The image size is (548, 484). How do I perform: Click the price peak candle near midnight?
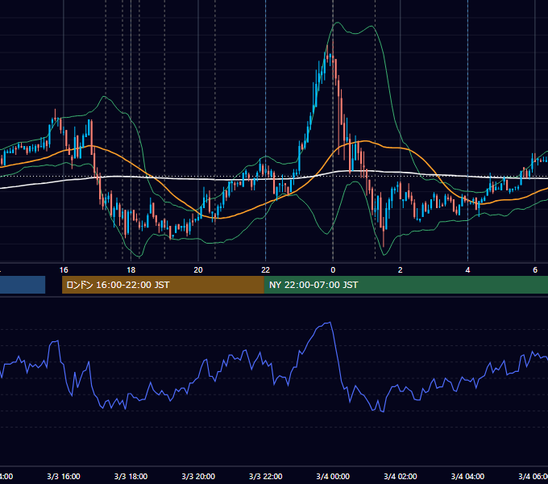pyautogui.click(x=332, y=52)
